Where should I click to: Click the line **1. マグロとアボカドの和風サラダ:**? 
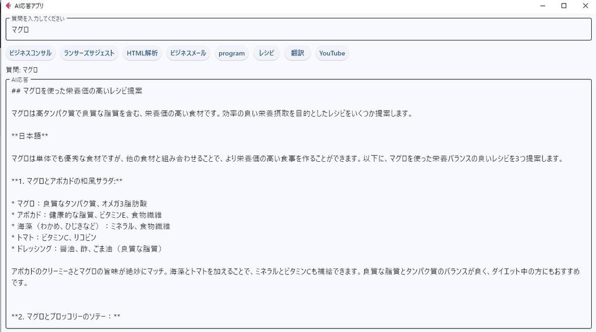67,181
